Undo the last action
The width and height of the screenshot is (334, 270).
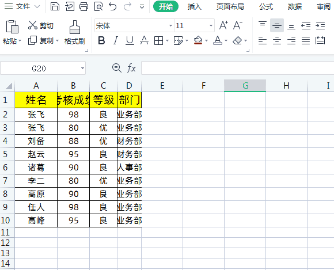pos(112,6)
